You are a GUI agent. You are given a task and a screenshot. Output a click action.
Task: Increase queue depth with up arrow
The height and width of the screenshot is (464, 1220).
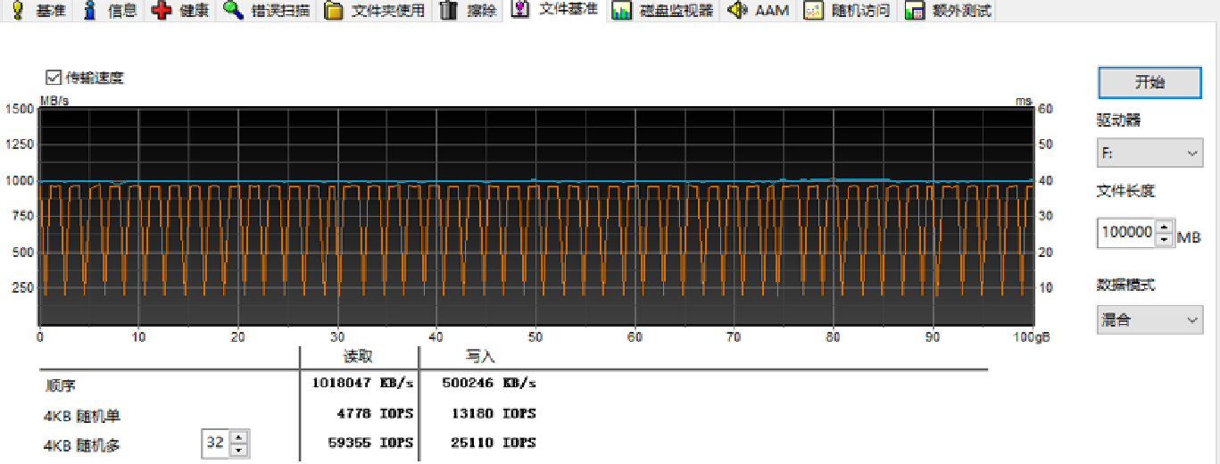[x=238, y=436]
